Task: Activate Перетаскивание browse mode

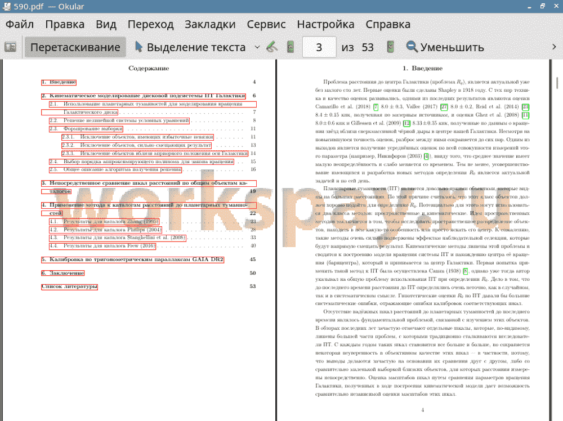Action: pos(75,47)
